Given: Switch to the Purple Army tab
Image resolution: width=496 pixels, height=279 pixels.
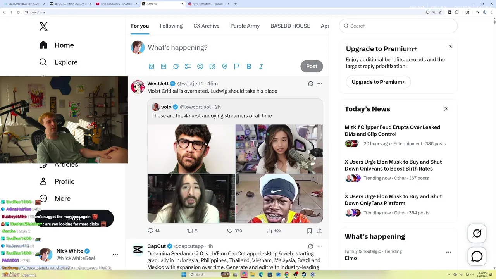Looking at the screenshot, I should [245, 26].
